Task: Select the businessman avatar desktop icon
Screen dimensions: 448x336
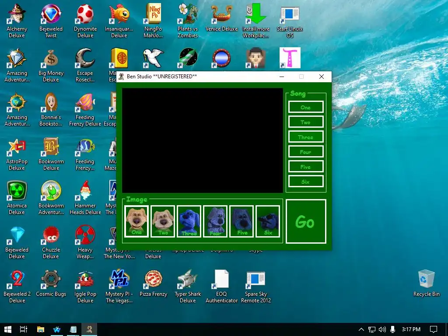Action: (255, 58)
